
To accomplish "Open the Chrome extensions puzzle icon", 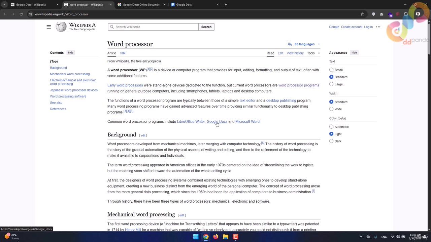I will (406, 14).
